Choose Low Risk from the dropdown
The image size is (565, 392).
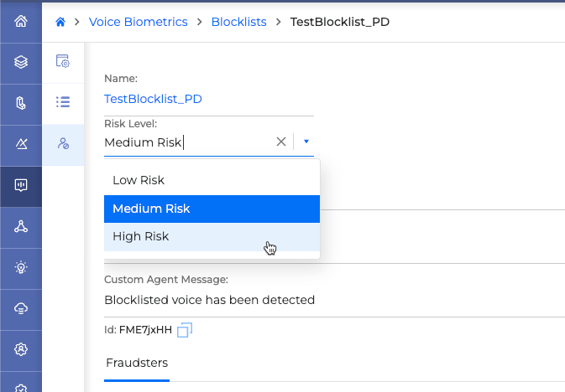139,180
